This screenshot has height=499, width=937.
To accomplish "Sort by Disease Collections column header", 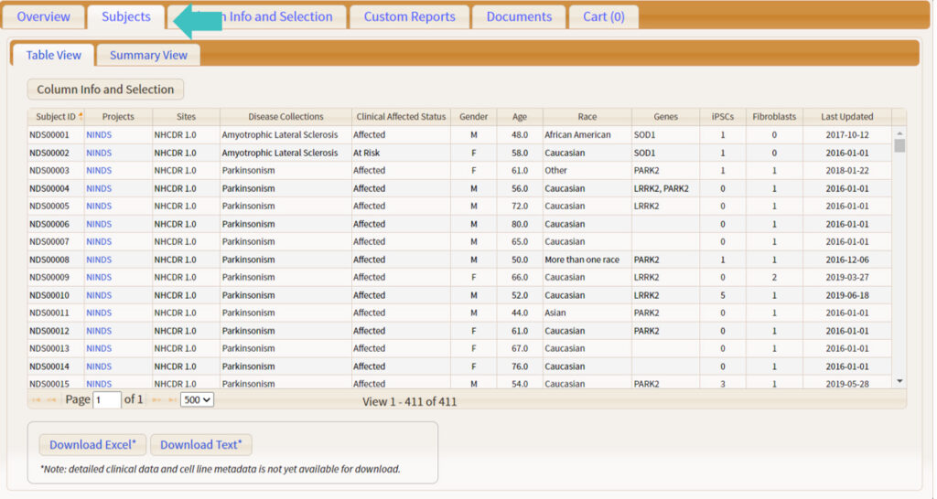I will [x=285, y=116].
